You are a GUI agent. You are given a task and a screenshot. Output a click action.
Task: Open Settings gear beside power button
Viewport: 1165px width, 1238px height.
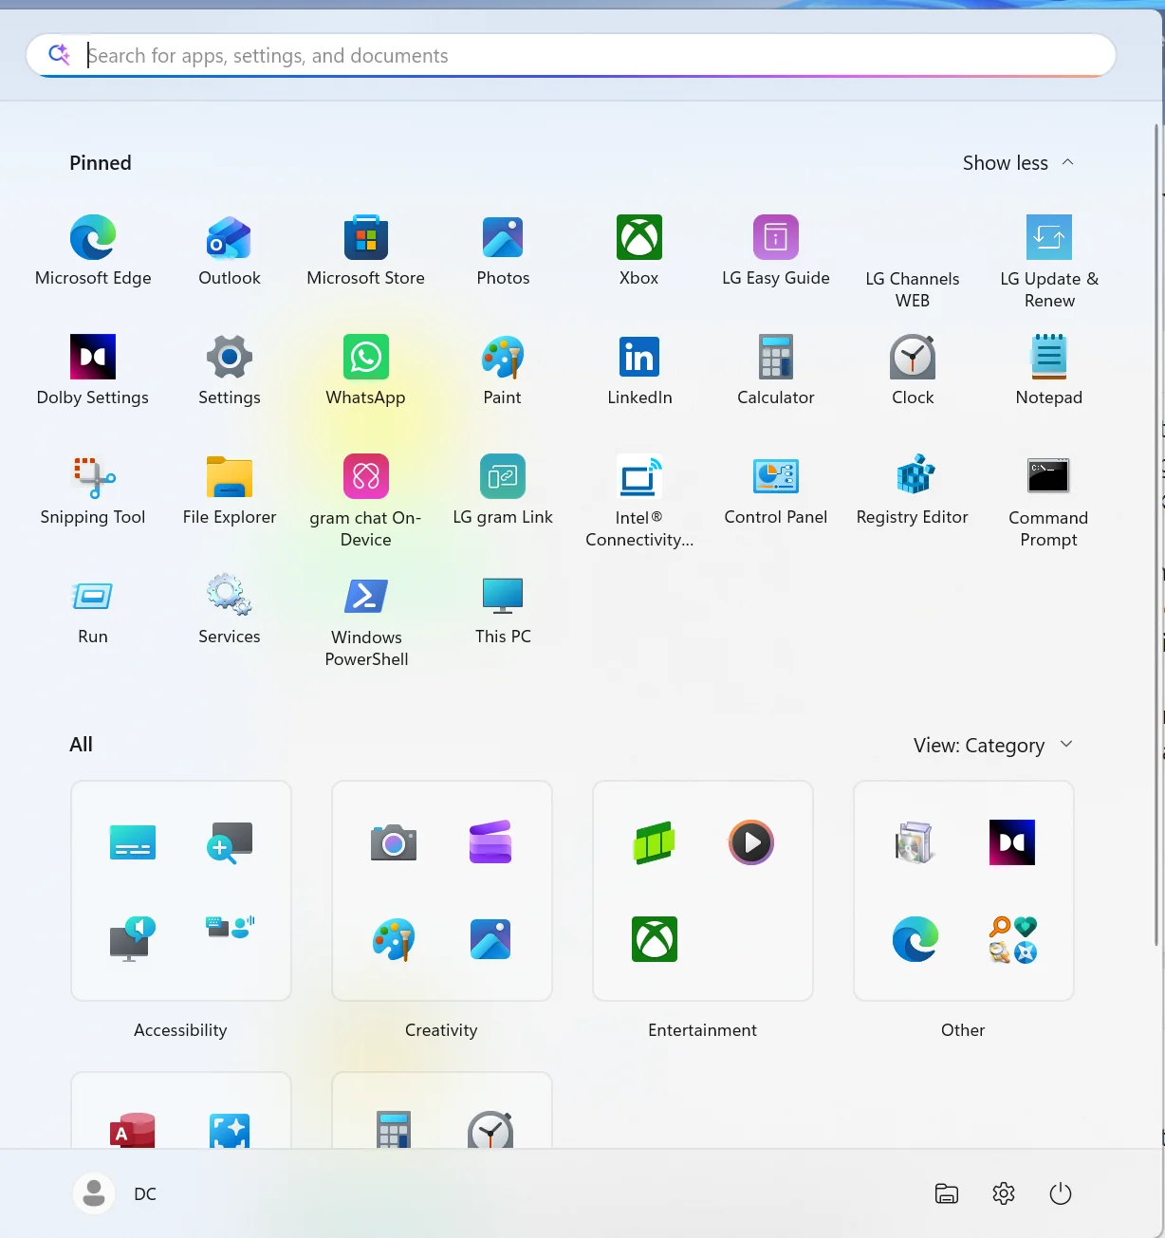point(1004,1193)
